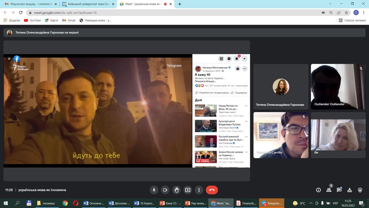The height and width of the screenshot is (208, 369).
Task: Open Telegram from the Windows taskbar
Action: [272, 203]
